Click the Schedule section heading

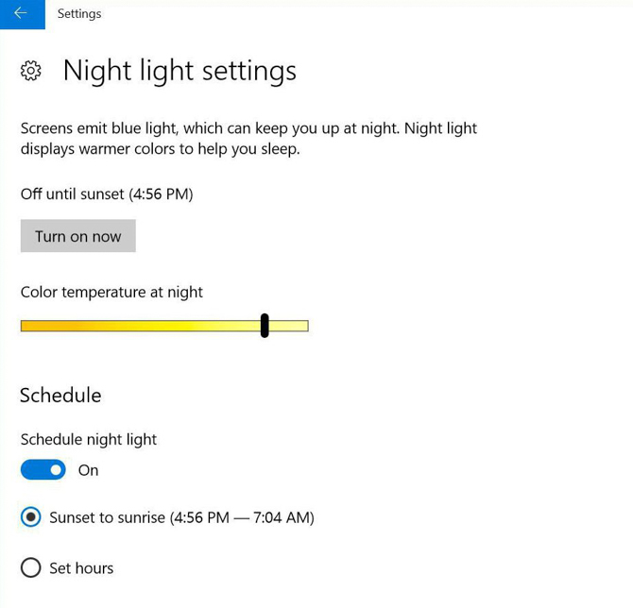[x=60, y=396]
